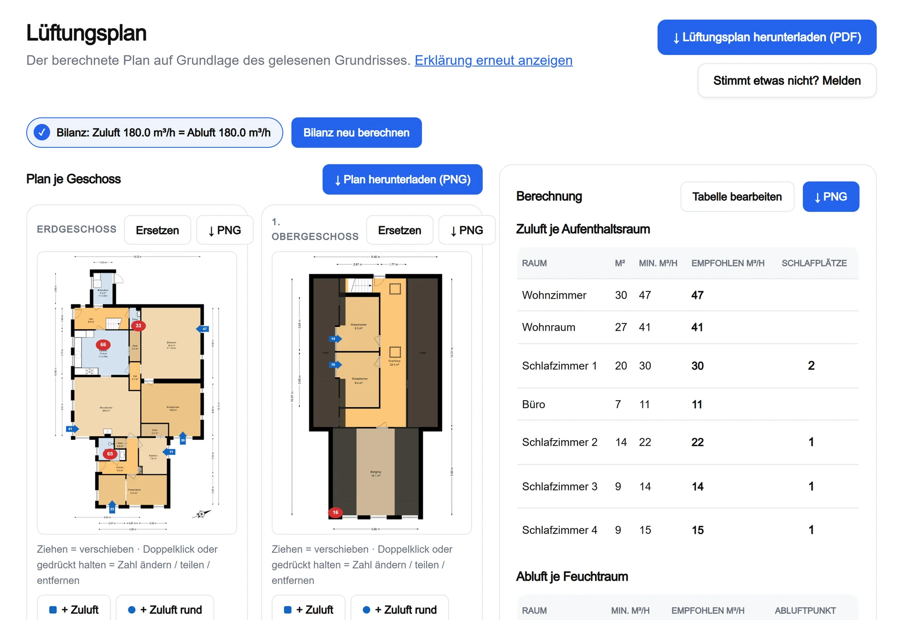Click blue supply arrow 22 at bottom bedroom

click(112, 506)
